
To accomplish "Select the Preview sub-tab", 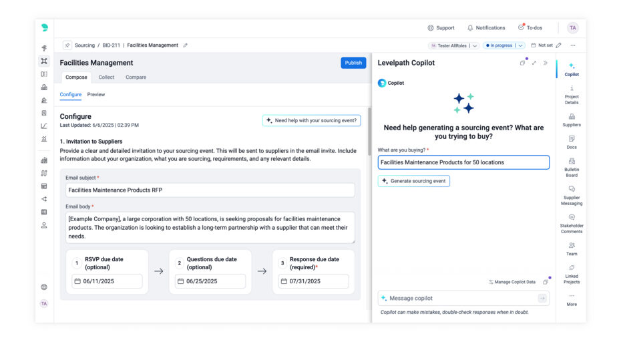I will point(96,95).
